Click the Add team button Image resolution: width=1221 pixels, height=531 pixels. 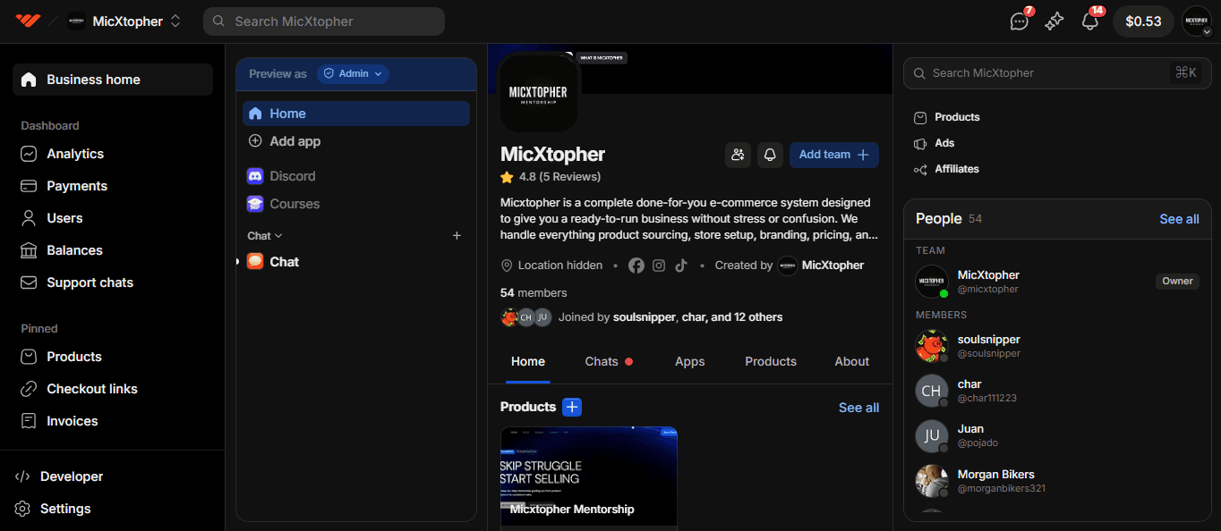[x=834, y=155]
